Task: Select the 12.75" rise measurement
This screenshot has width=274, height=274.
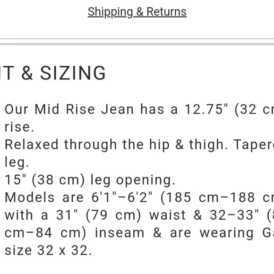Action: (x=206, y=109)
